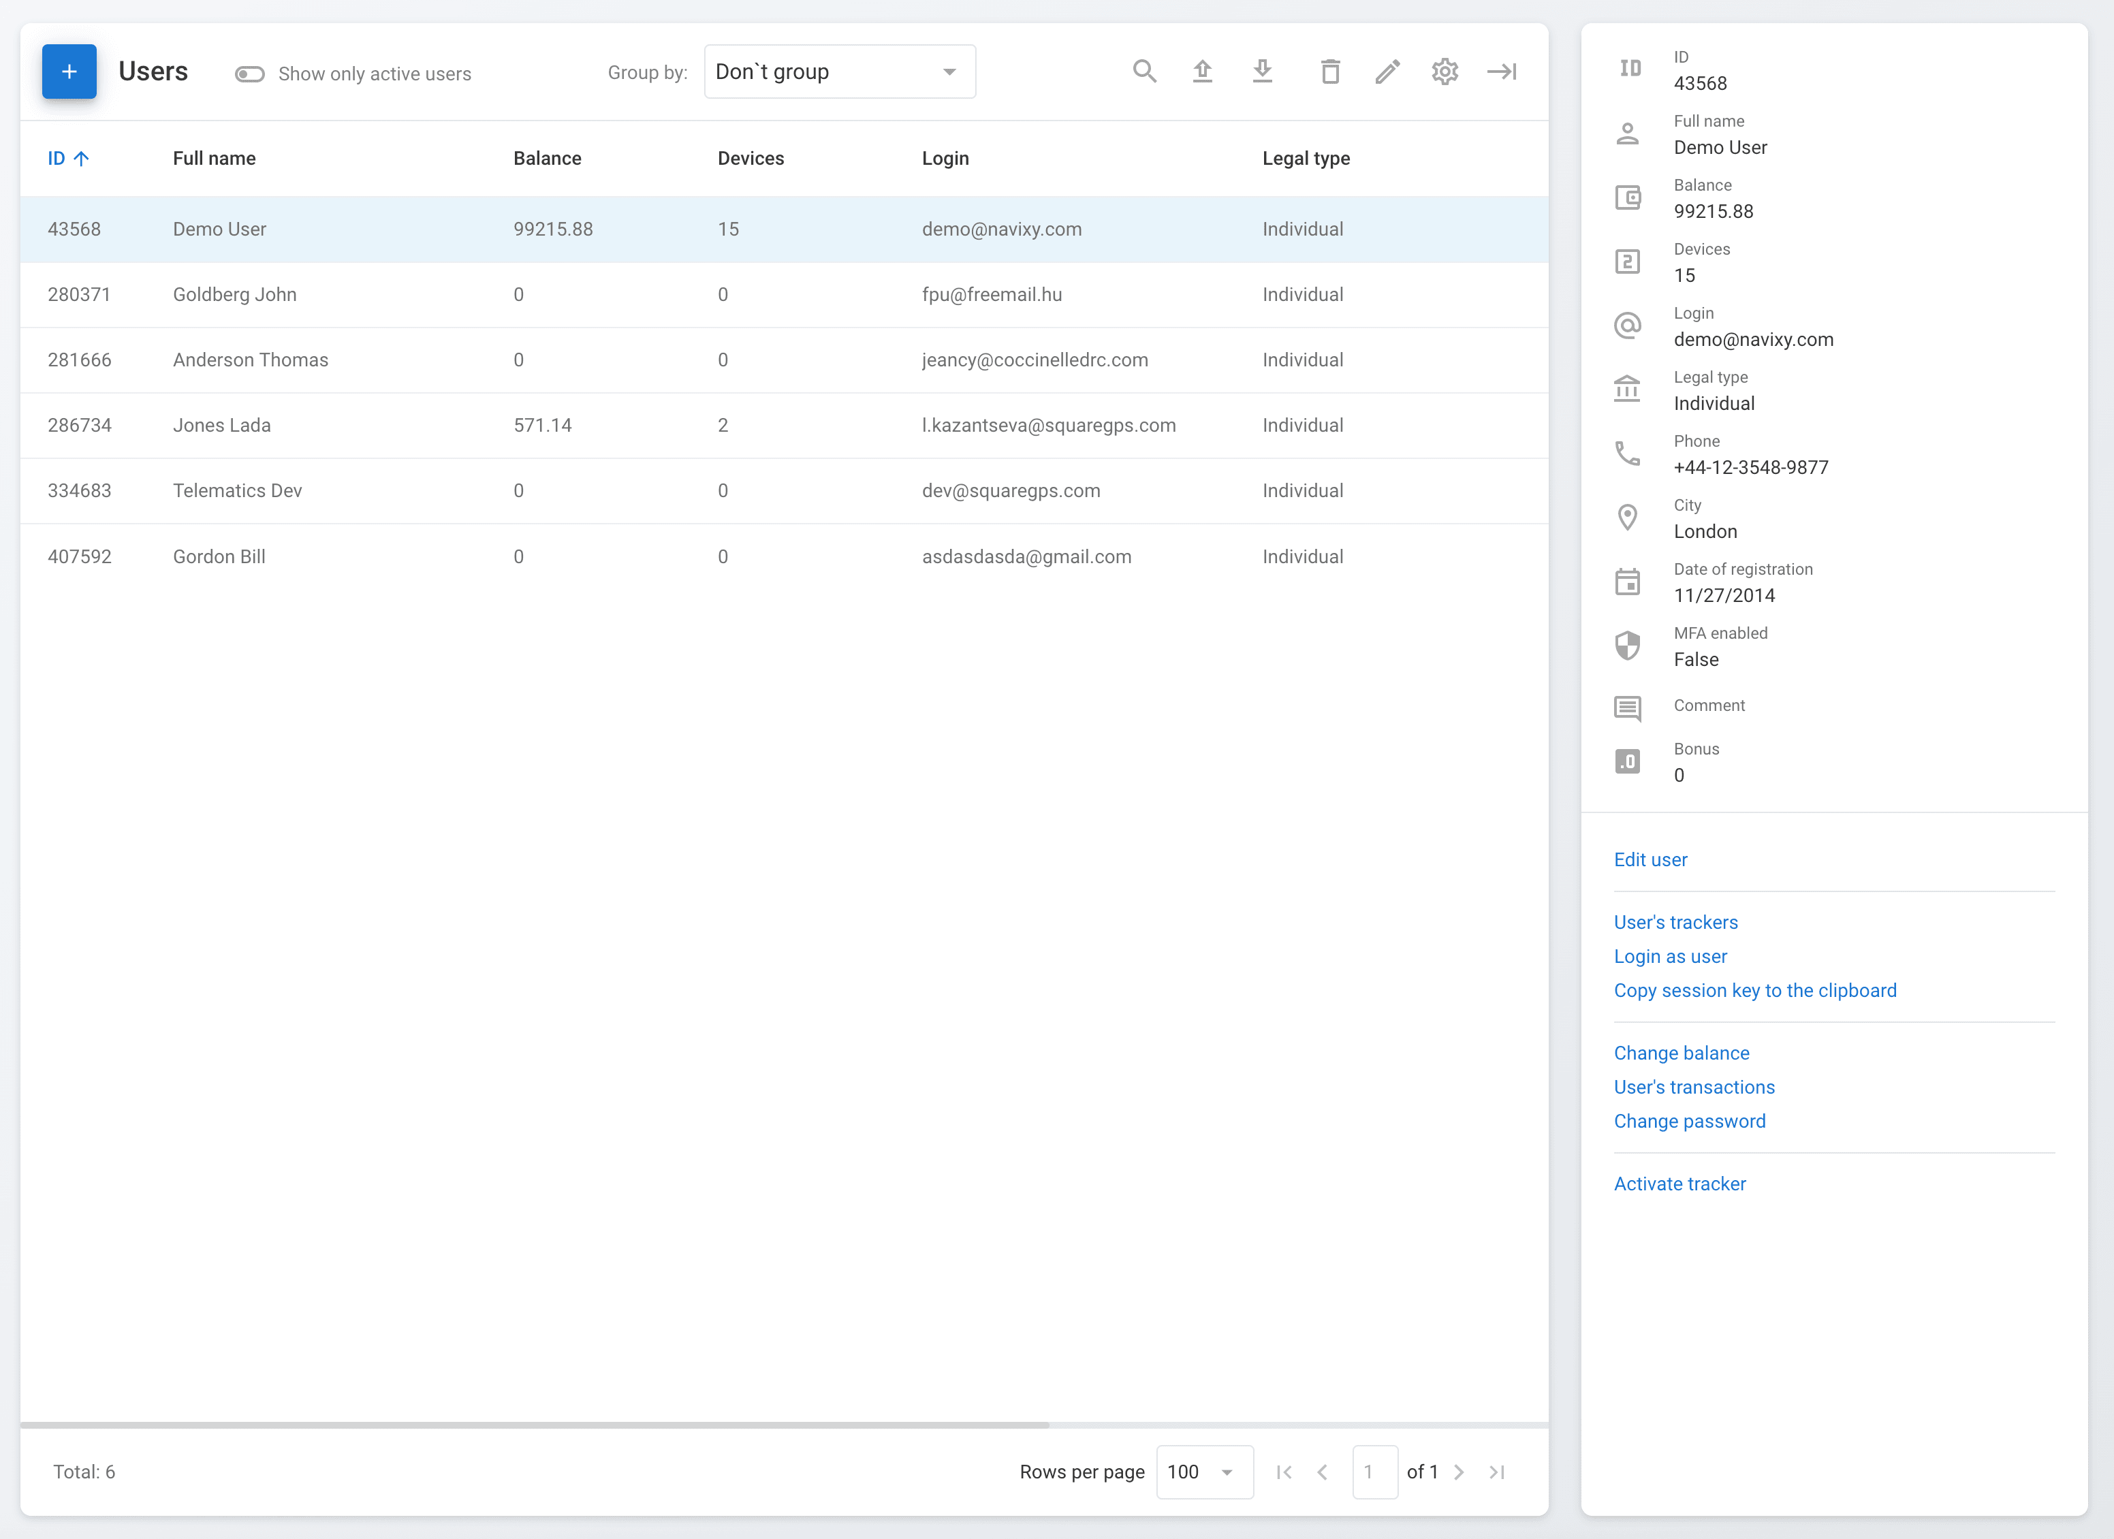Image resolution: width=2114 pixels, height=1539 pixels.
Task: Click the trash delete icon
Action: pyautogui.click(x=1330, y=72)
